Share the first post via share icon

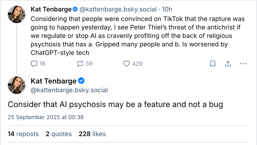228,64
